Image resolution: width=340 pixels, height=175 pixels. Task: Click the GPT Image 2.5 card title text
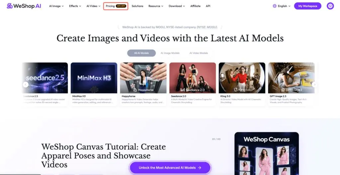coord(278,96)
